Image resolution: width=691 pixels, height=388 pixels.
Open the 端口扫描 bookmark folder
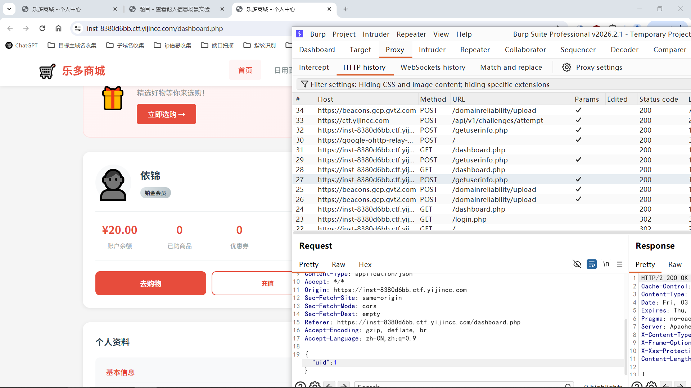pos(217,45)
